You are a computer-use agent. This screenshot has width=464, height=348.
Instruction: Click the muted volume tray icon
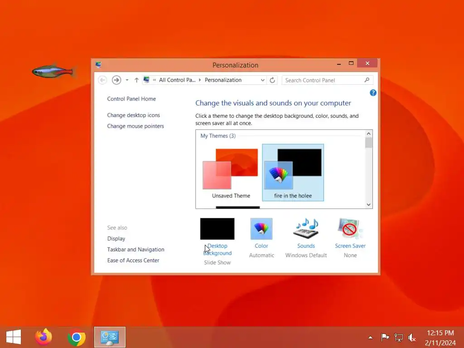[412, 337]
